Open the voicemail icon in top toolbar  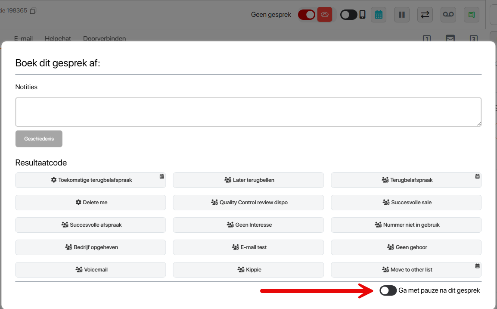448,15
